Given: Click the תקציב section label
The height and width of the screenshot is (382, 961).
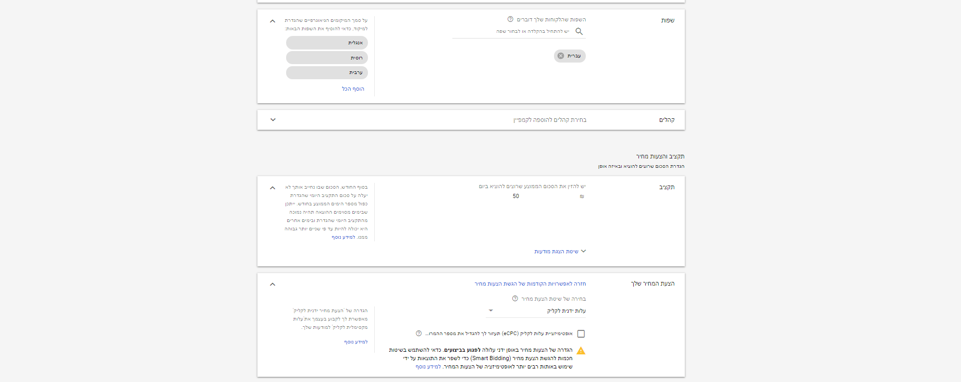Looking at the screenshot, I should pos(667,187).
